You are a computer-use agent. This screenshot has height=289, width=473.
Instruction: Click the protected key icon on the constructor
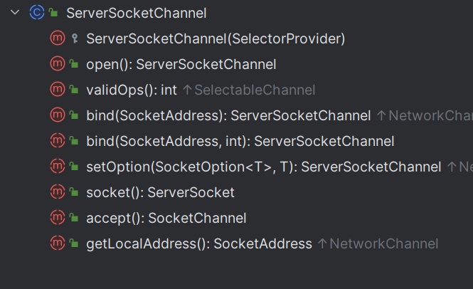click(x=75, y=38)
